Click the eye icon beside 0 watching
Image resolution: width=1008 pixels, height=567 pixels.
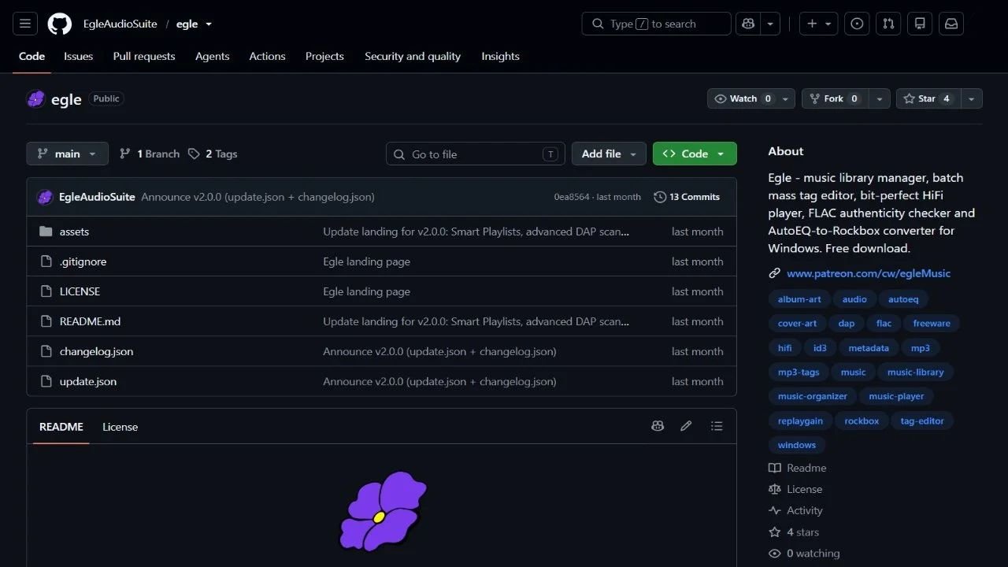(775, 554)
